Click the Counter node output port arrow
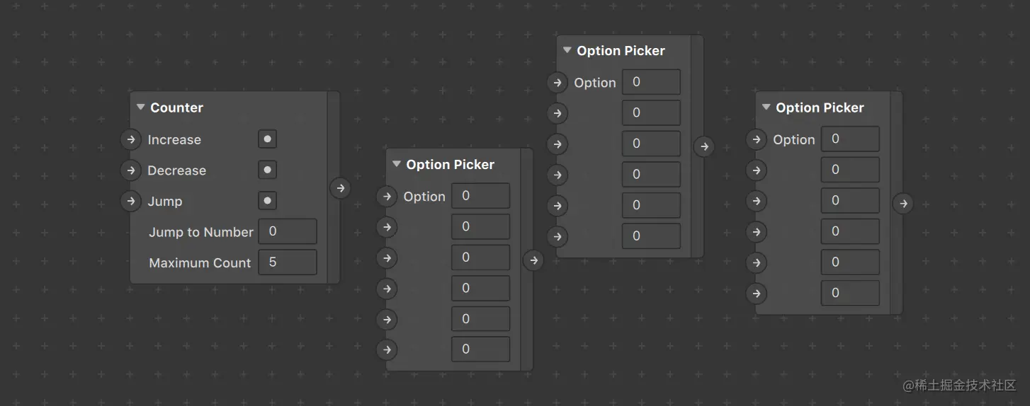Image resolution: width=1030 pixels, height=406 pixels. pyautogui.click(x=341, y=188)
